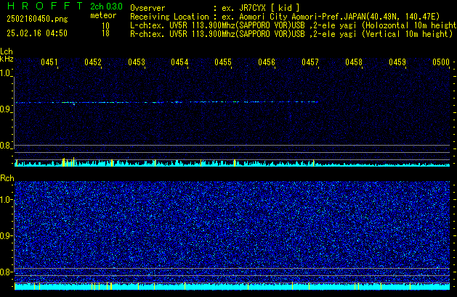Click the 0457 time marker
457x297 pixels.
pyautogui.click(x=310, y=62)
